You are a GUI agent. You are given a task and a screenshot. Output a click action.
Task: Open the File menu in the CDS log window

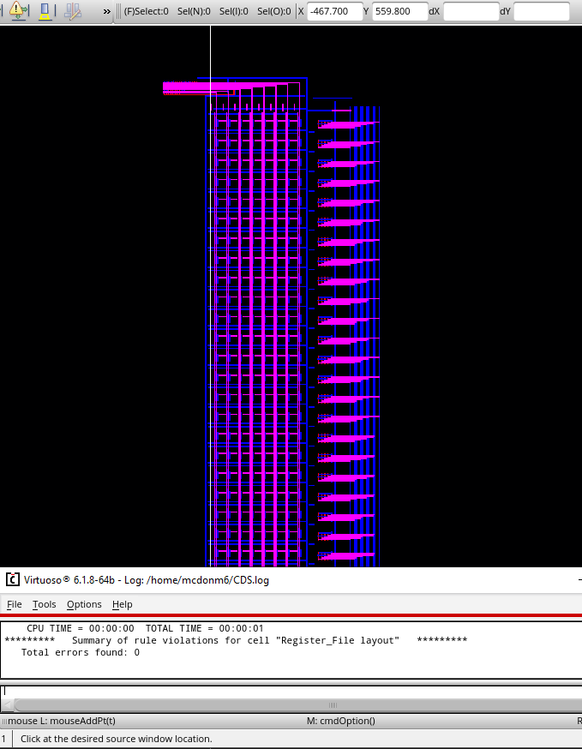(x=15, y=604)
